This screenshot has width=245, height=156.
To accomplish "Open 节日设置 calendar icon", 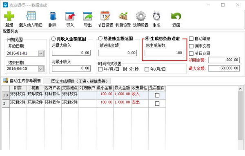I will pyautogui.click(x=105, y=16).
